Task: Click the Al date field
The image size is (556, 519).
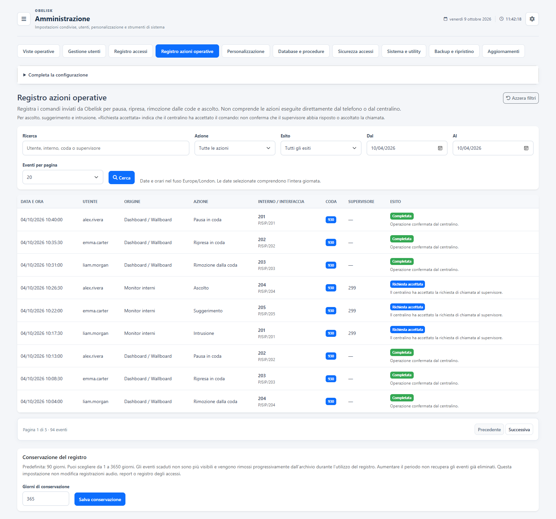Action: click(493, 148)
